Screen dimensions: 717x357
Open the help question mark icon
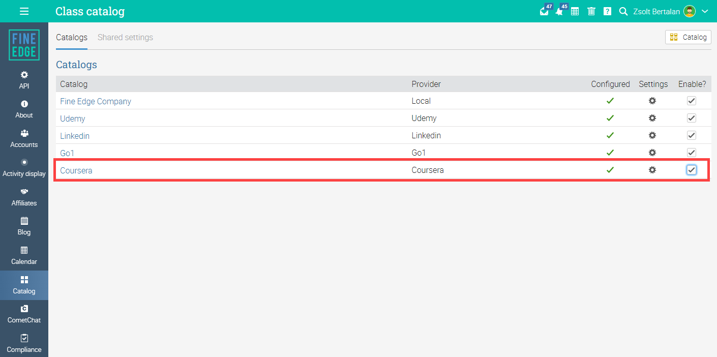[607, 11]
